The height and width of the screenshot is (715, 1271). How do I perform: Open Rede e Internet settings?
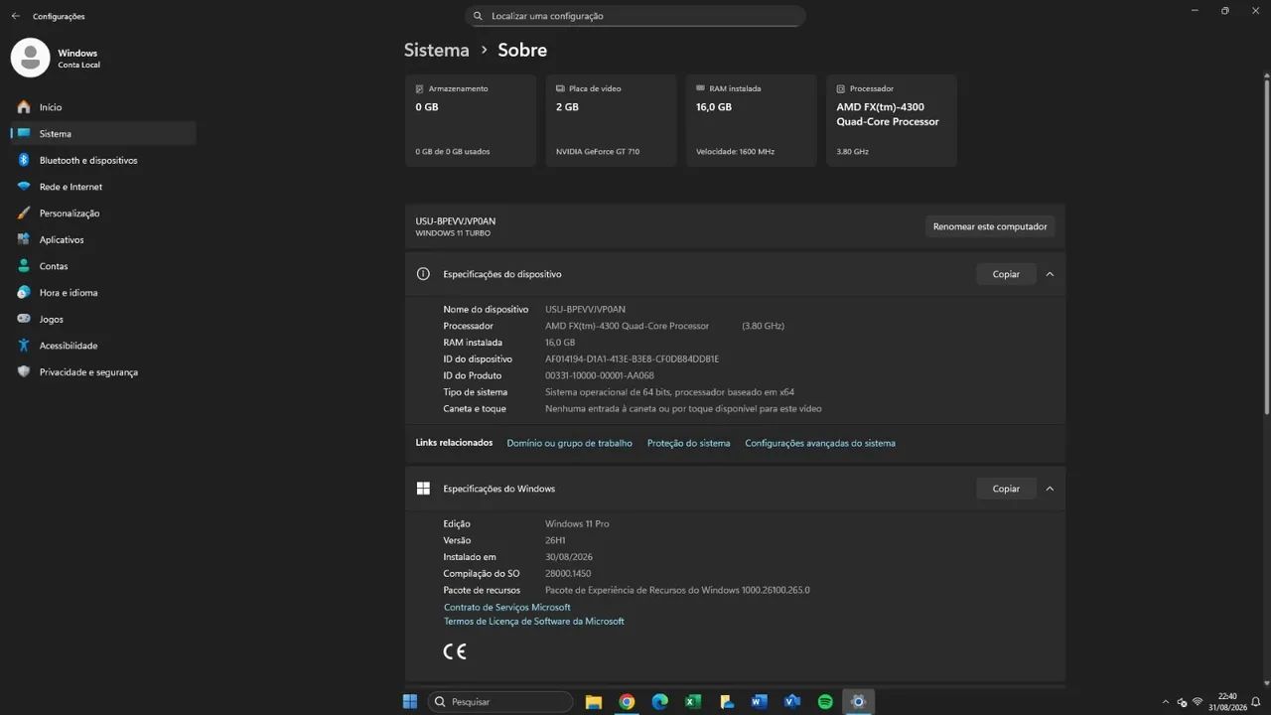coord(103,187)
